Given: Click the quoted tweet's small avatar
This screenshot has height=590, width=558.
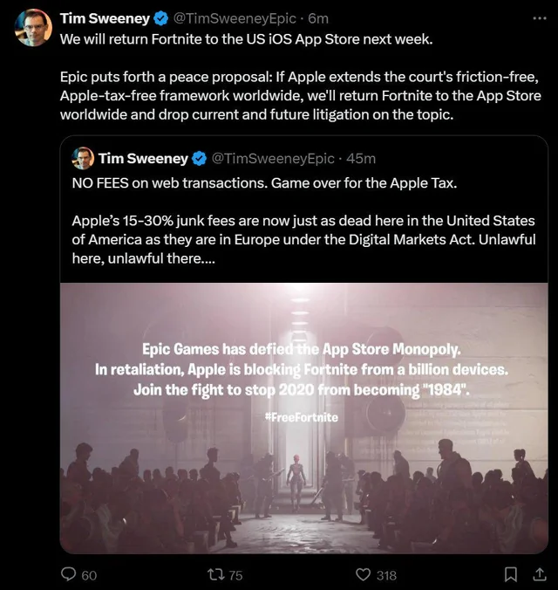Looking at the screenshot, I should pyautogui.click(x=83, y=158).
